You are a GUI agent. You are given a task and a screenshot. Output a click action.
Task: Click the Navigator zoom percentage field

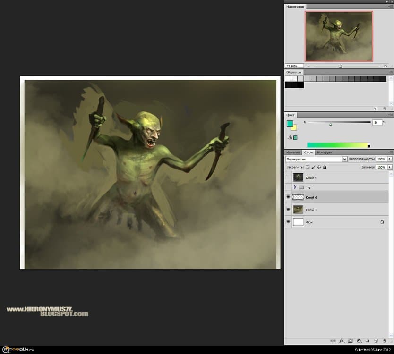click(294, 66)
